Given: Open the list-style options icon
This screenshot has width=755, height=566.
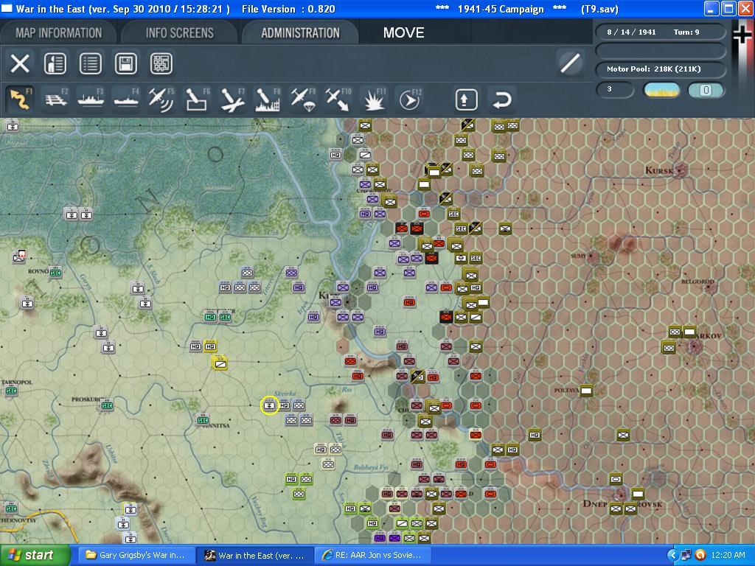Looking at the screenshot, I should pyautogui.click(x=90, y=63).
